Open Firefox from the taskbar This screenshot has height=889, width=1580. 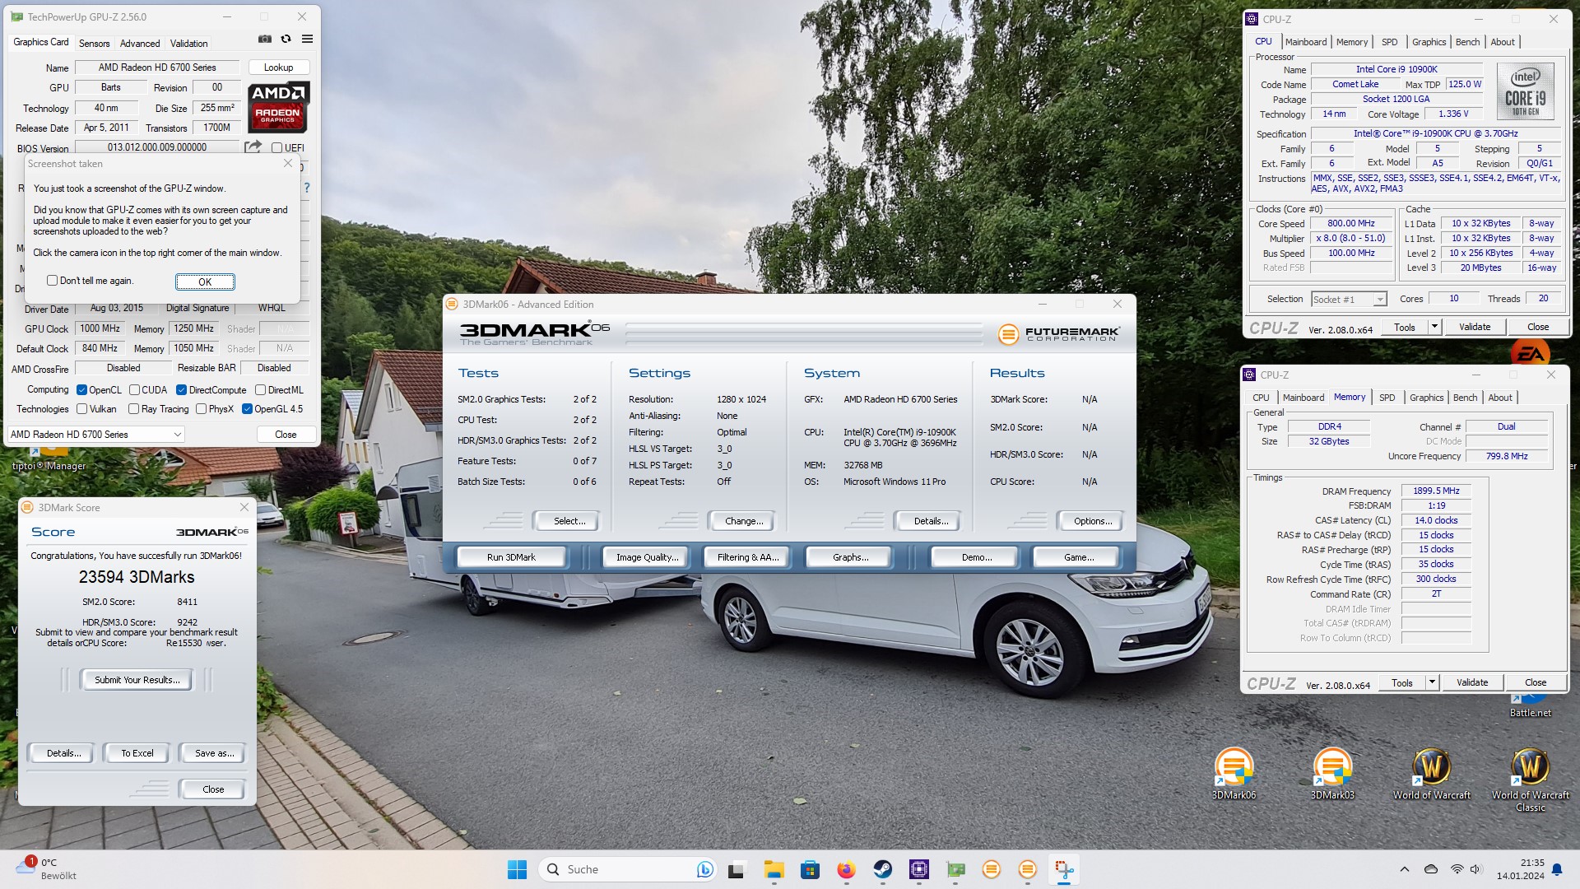click(846, 869)
